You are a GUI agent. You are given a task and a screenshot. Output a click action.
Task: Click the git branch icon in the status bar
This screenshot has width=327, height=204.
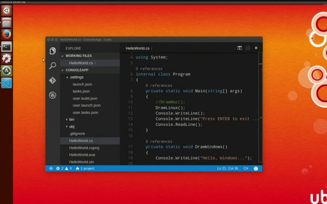51,168
